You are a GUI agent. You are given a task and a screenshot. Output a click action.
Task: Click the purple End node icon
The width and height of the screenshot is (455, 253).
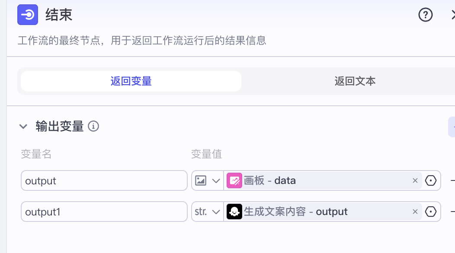28,15
